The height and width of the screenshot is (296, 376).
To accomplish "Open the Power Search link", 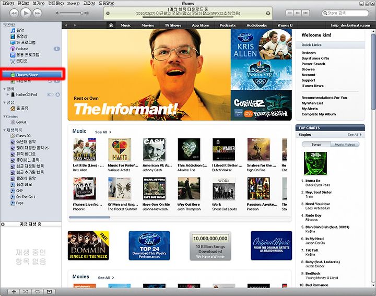I will pos(313,64).
